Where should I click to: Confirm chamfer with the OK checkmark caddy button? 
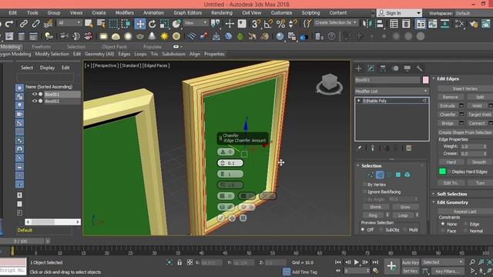click(221, 218)
